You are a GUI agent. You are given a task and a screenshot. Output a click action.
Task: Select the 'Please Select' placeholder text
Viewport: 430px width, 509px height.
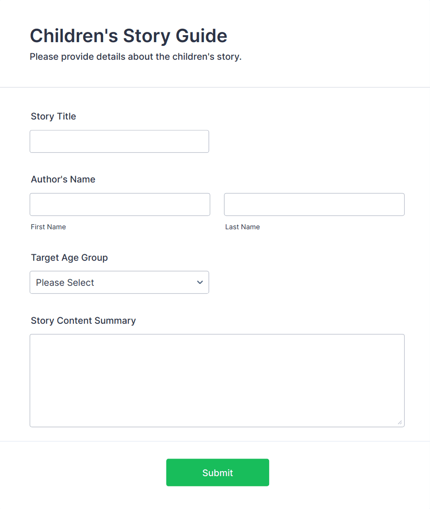click(65, 283)
